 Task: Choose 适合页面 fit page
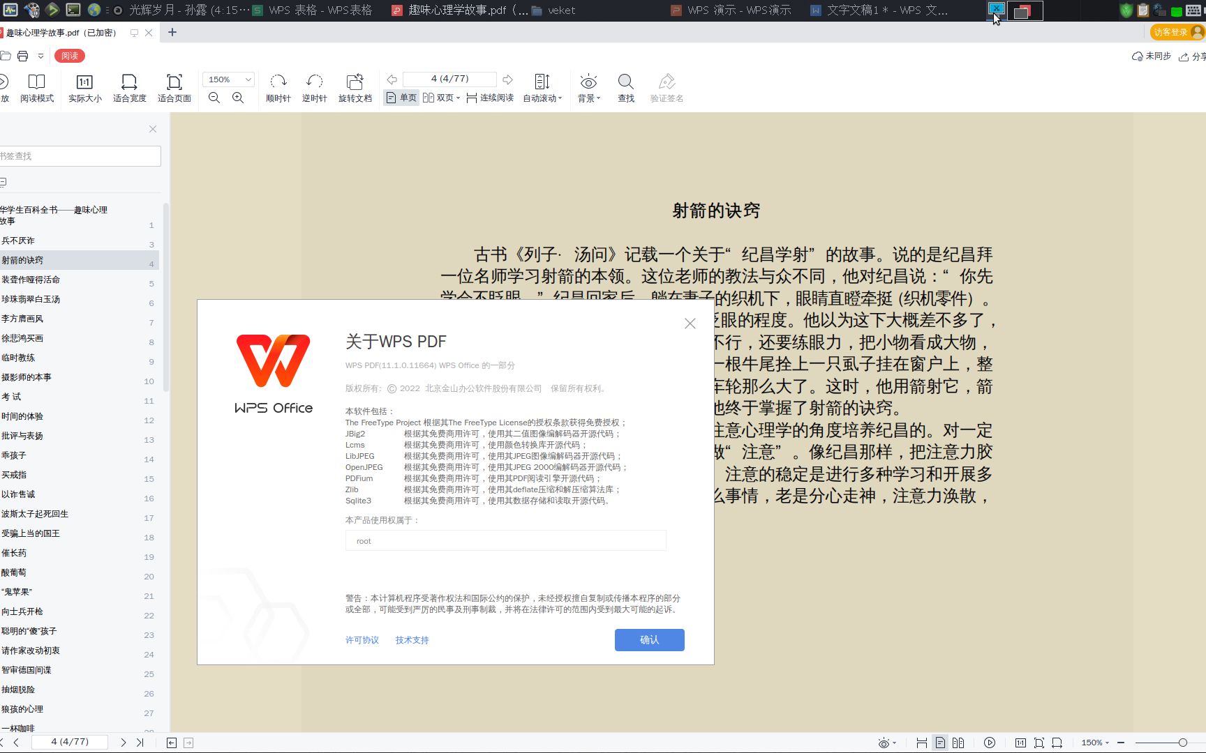click(x=174, y=89)
